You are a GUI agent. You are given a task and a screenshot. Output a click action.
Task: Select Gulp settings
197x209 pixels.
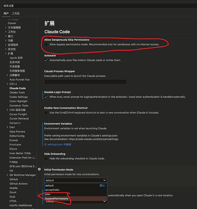[x=12, y=196]
